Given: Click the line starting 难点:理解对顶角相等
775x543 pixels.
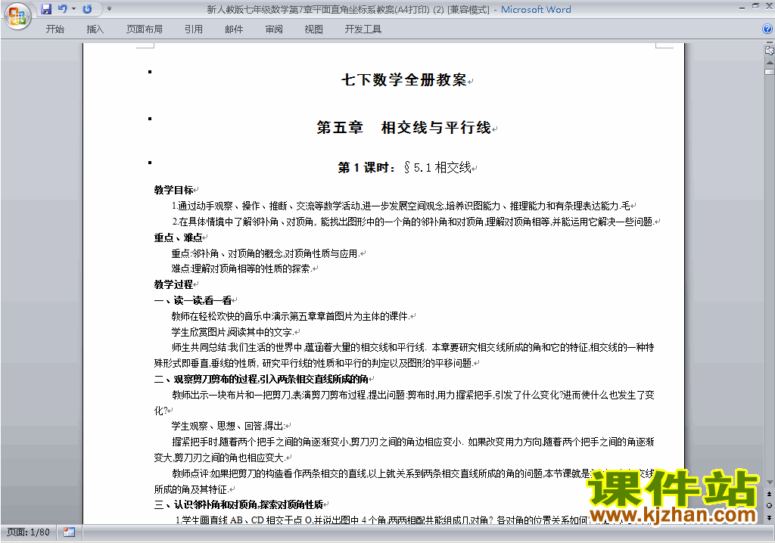Looking at the screenshot, I should [x=241, y=268].
